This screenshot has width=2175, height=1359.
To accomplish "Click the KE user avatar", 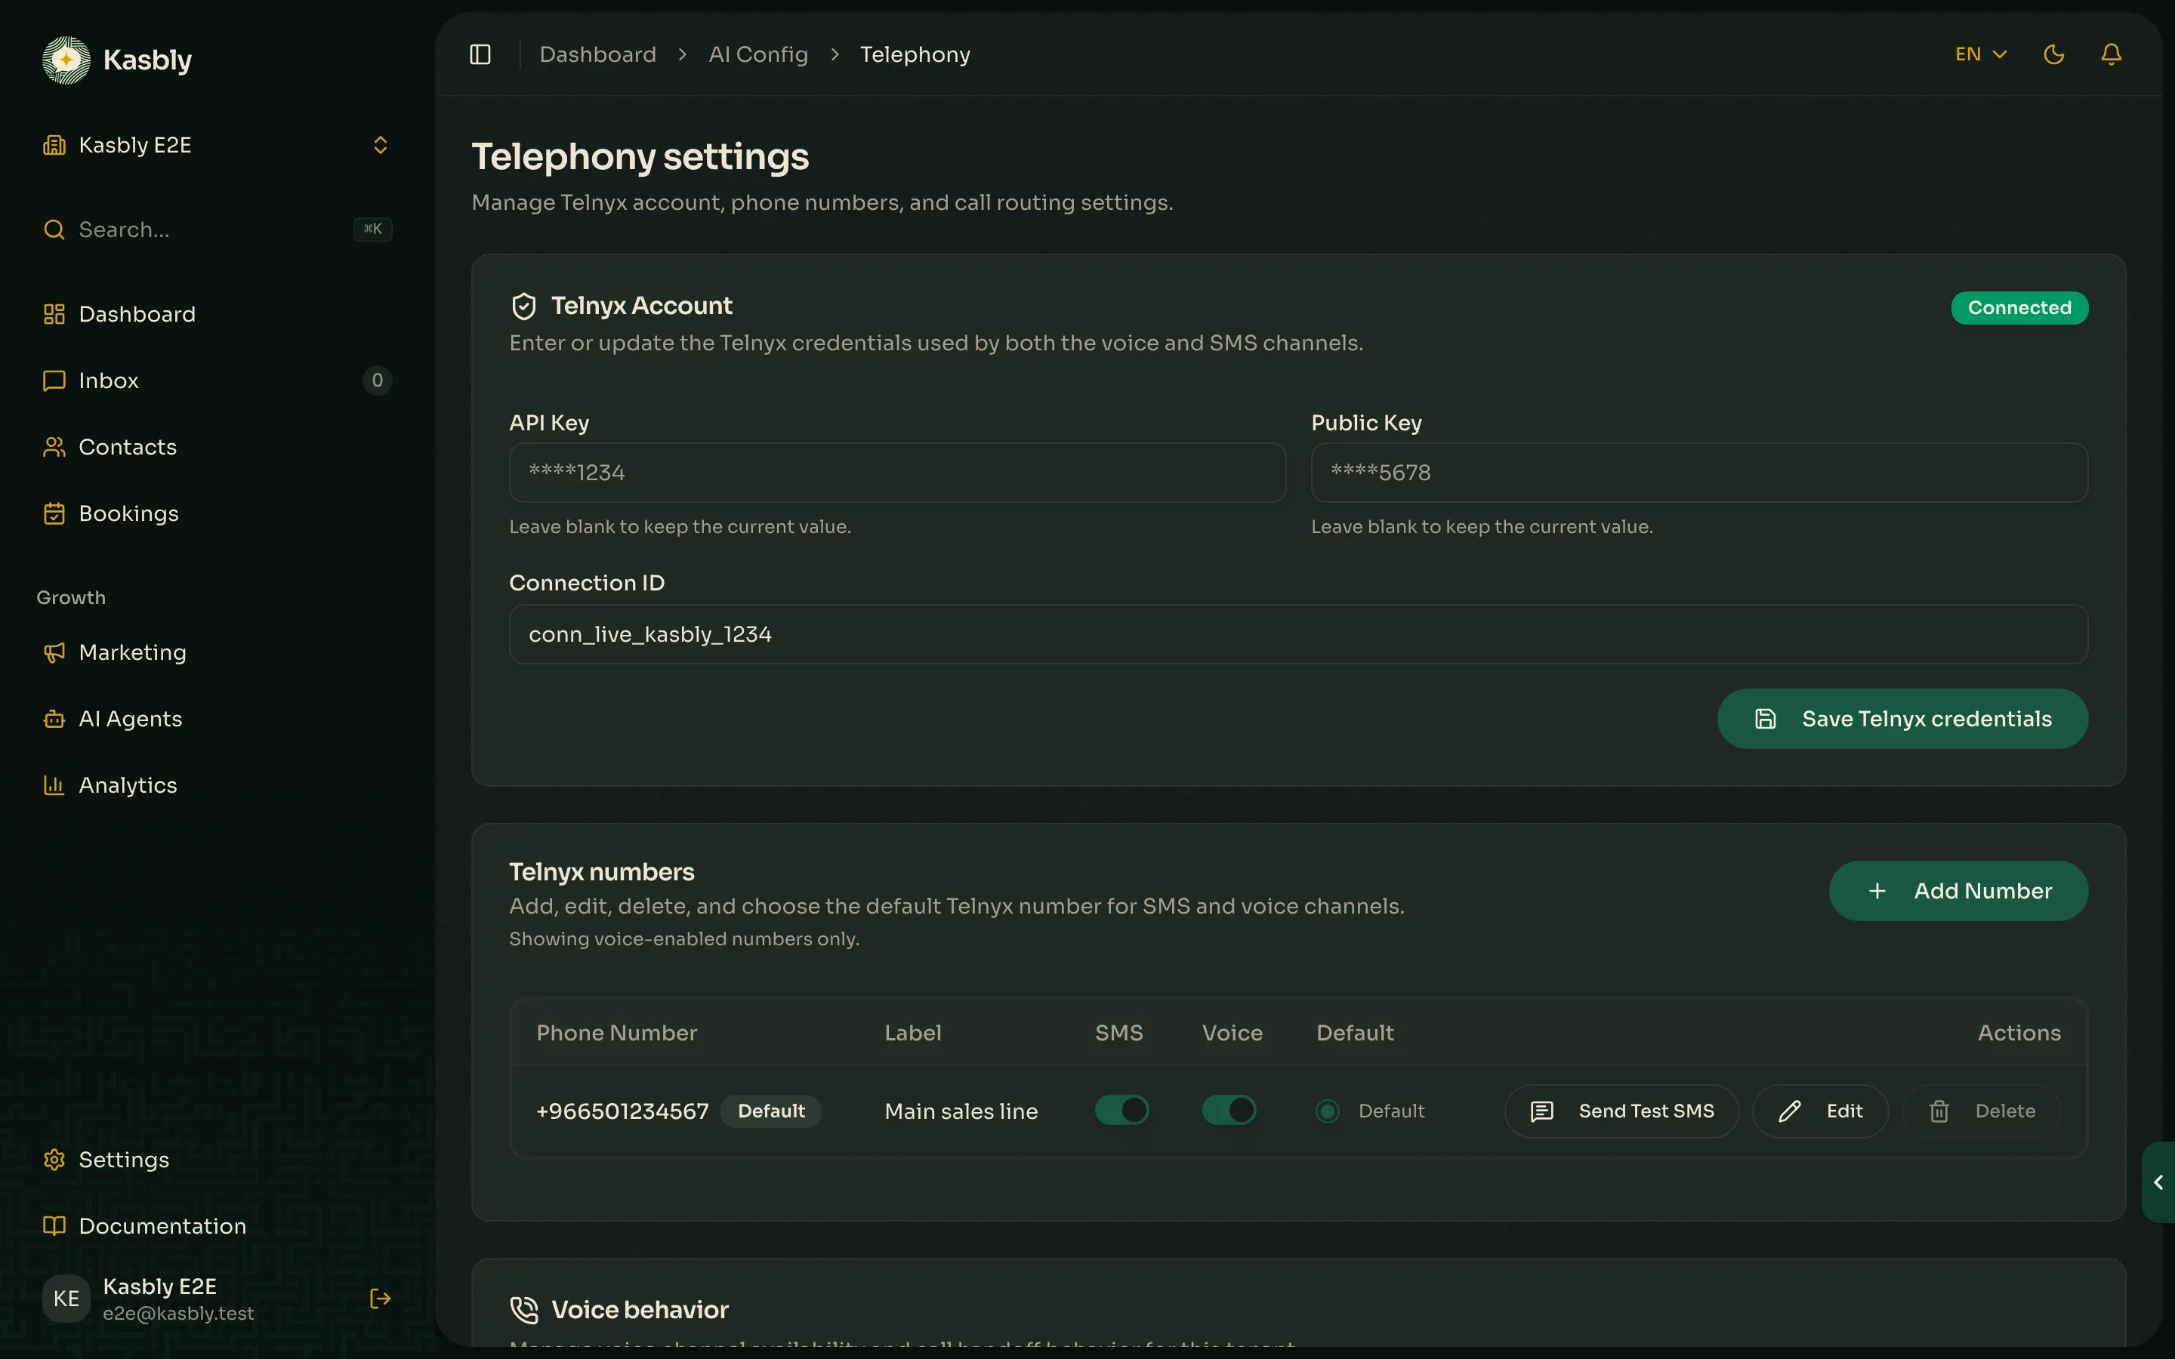I will (66, 1299).
